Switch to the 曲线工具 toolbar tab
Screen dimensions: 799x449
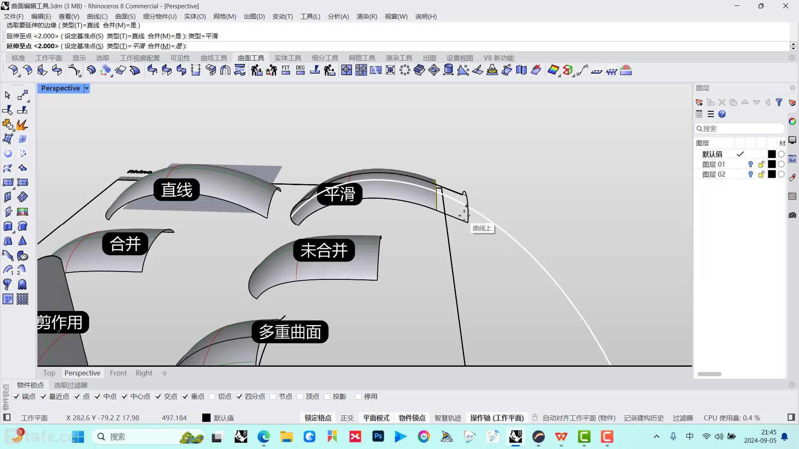pos(214,58)
